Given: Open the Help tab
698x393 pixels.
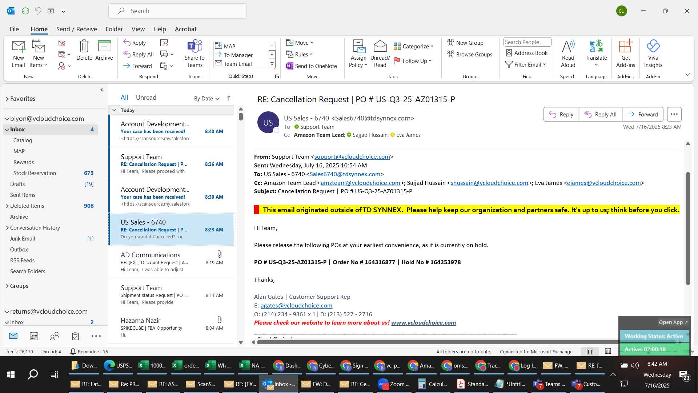Looking at the screenshot, I should tap(160, 29).
